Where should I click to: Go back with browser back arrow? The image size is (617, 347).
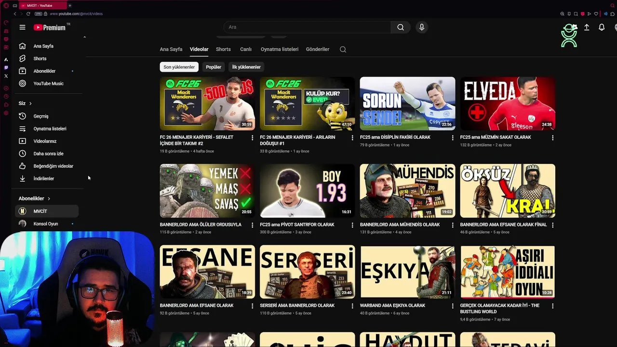click(x=15, y=14)
